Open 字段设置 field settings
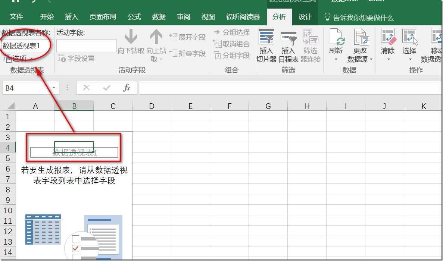 (76, 59)
